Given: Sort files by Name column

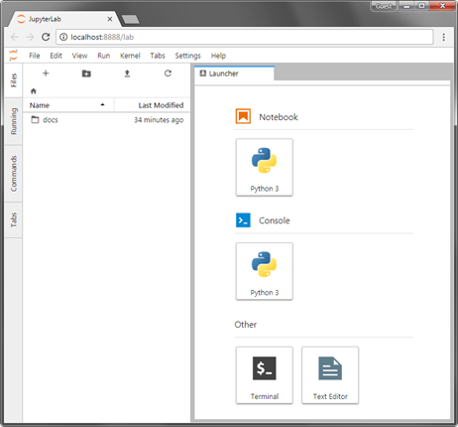Looking at the screenshot, I should click(x=68, y=105).
